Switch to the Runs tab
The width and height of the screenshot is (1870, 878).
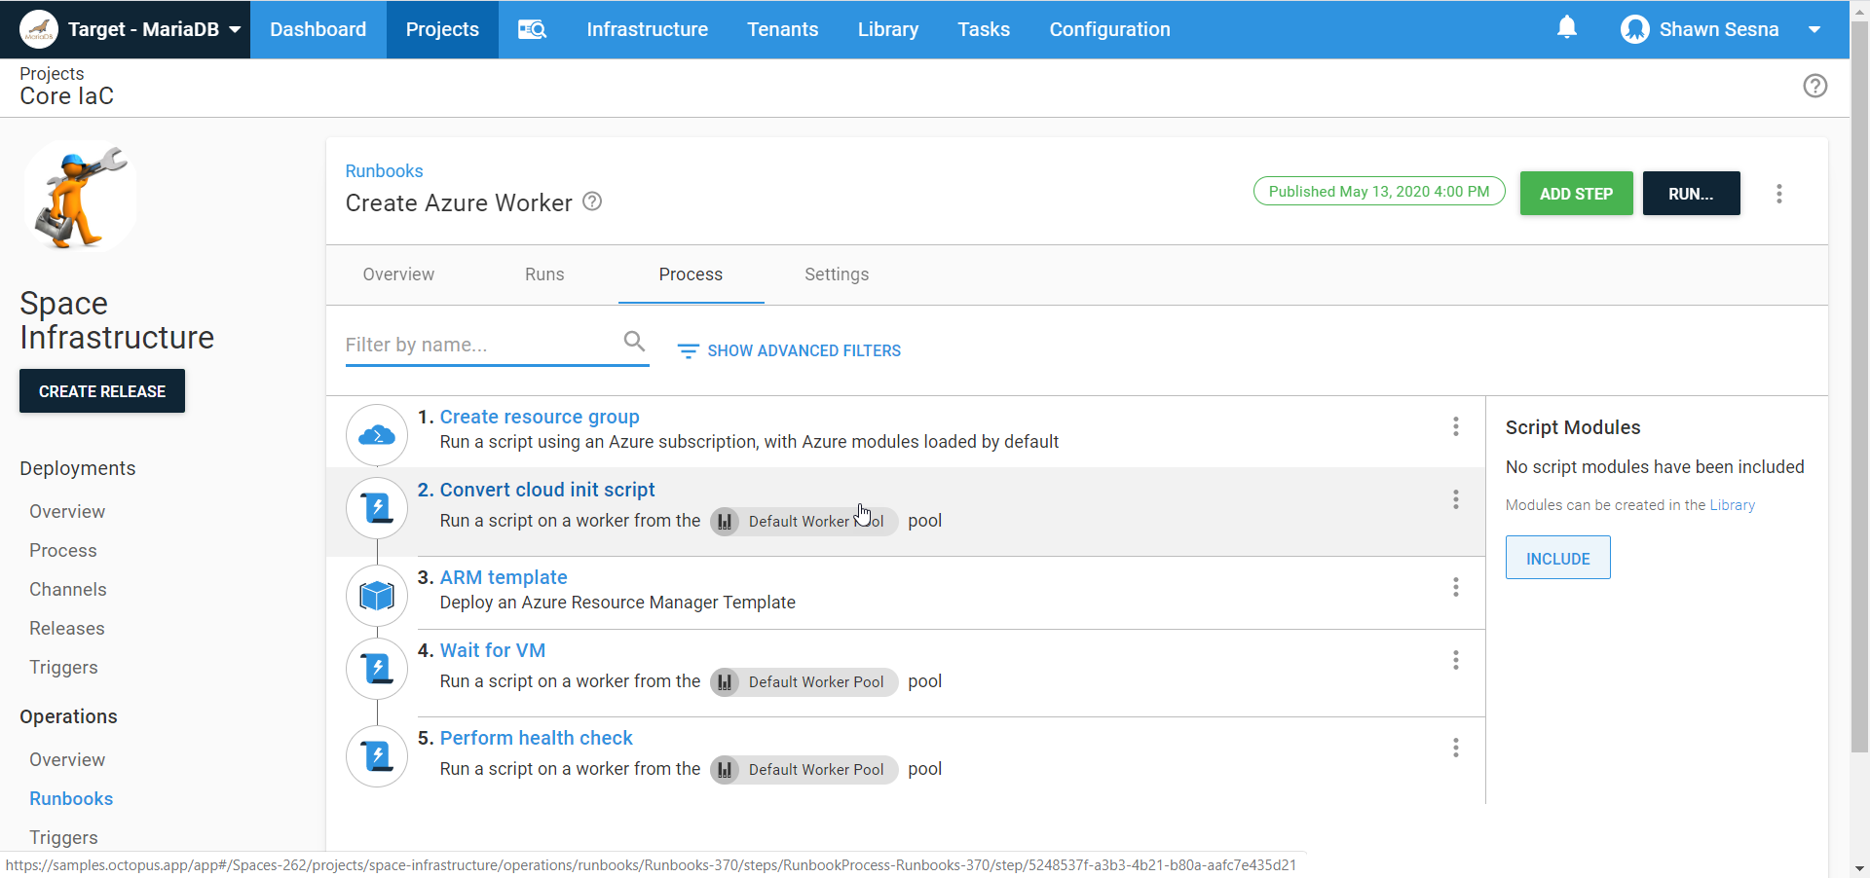coord(544,274)
